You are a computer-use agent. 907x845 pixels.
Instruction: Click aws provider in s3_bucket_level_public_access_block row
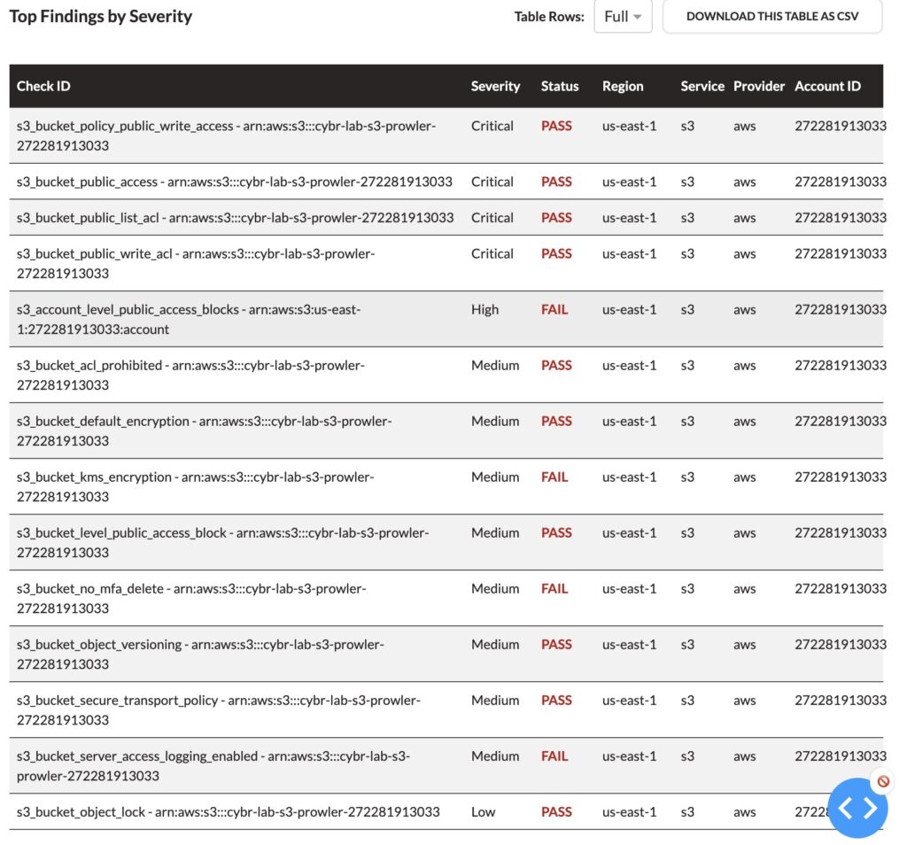pyautogui.click(x=744, y=532)
